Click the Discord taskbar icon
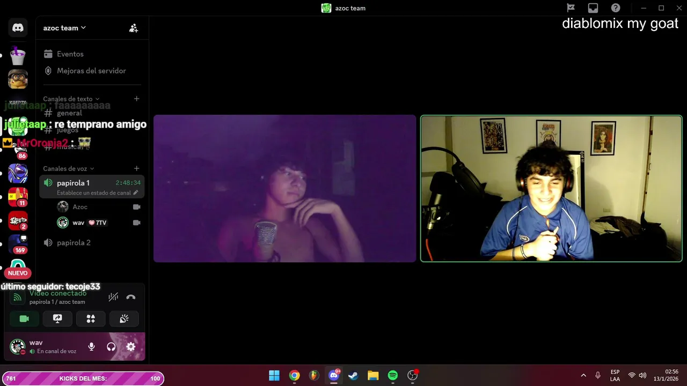Viewport: 687px width, 386px height. pos(334,375)
